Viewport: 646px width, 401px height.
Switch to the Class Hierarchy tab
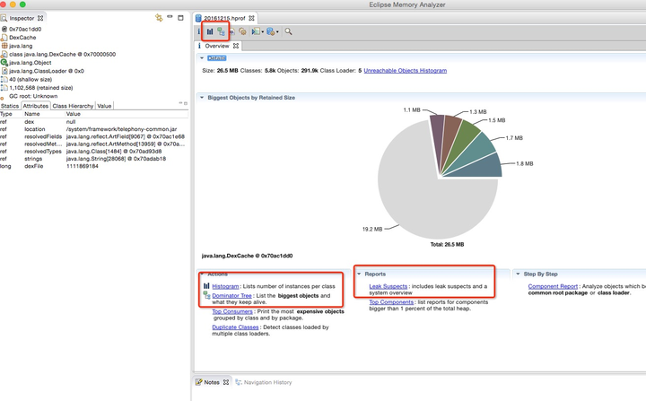click(73, 106)
